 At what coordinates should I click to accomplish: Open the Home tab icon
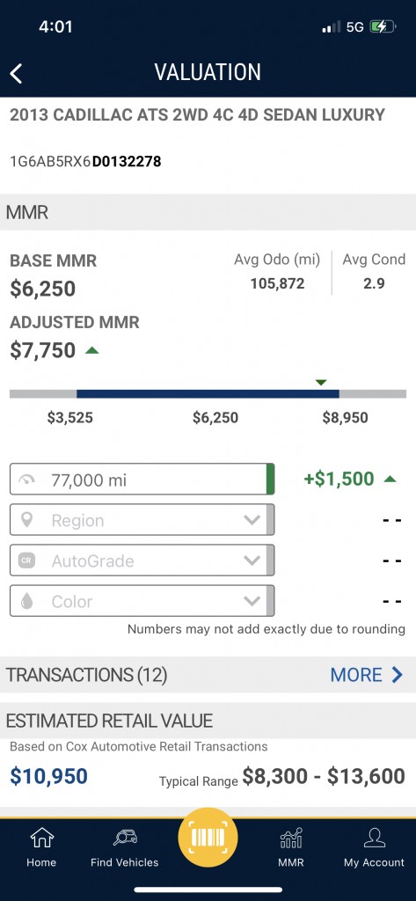click(41, 838)
